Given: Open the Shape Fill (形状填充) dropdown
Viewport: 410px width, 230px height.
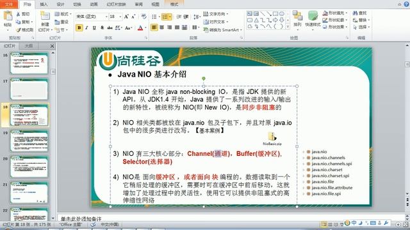Looking at the screenshot, I should 335,13.
